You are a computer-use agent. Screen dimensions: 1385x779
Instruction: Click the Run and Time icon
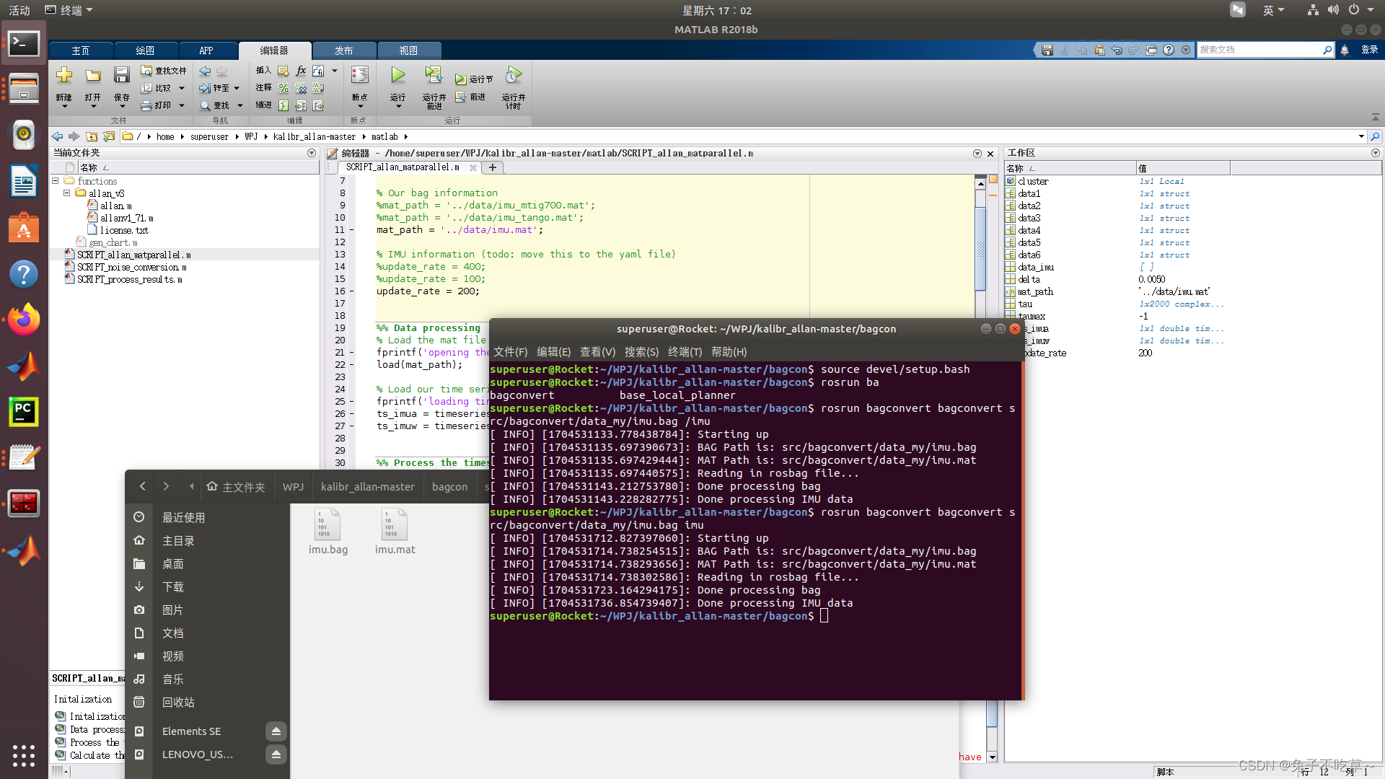pos(513,75)
